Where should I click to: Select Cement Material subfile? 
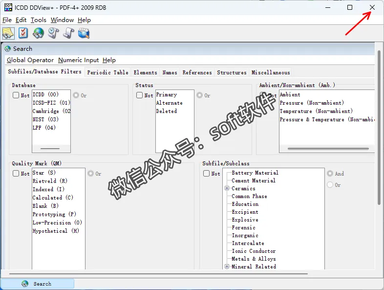click(254, 180)
